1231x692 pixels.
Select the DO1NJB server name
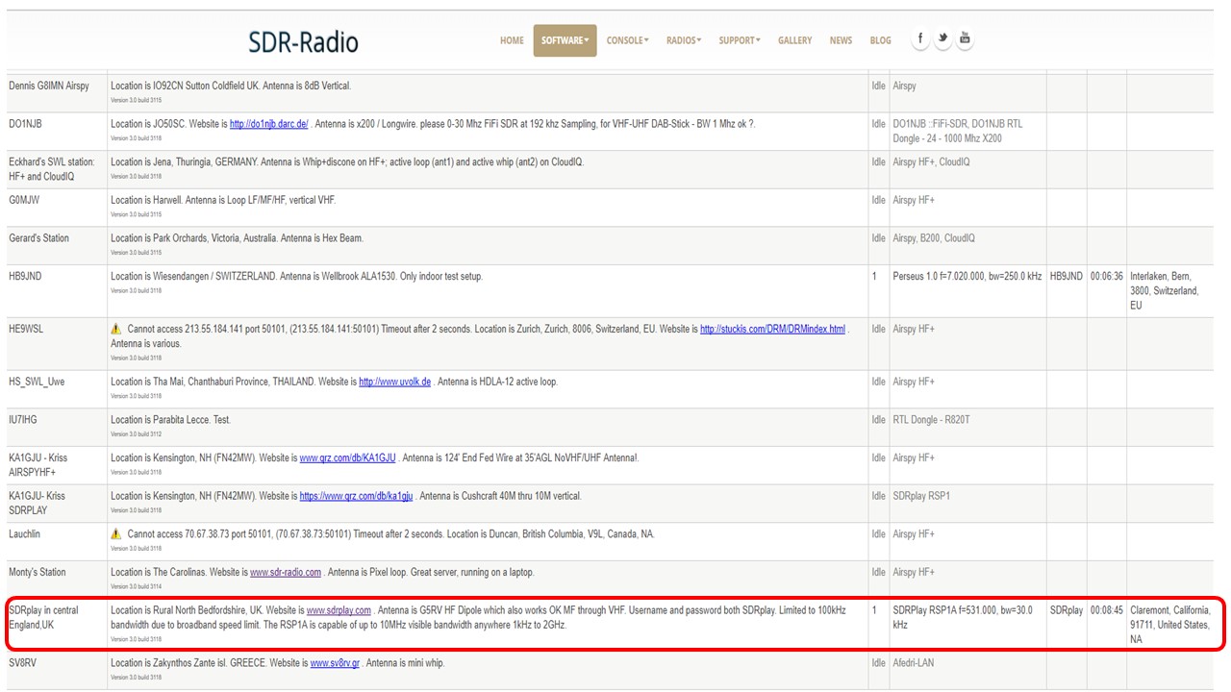(x=26, y=124)
